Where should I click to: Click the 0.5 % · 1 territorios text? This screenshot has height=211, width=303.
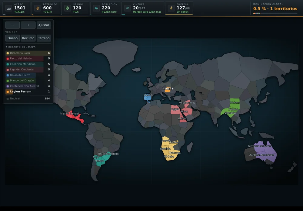[275, 9]
